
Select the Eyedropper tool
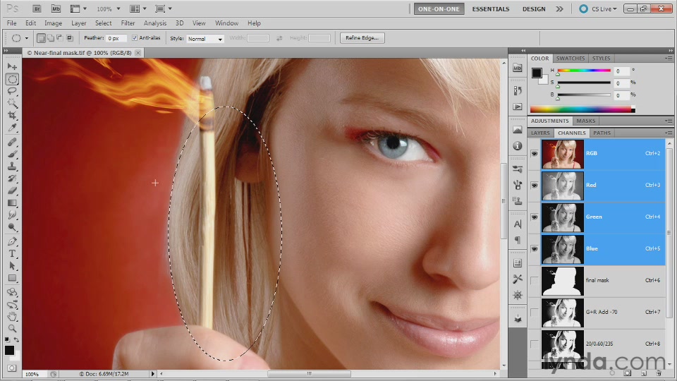[12, 128]
